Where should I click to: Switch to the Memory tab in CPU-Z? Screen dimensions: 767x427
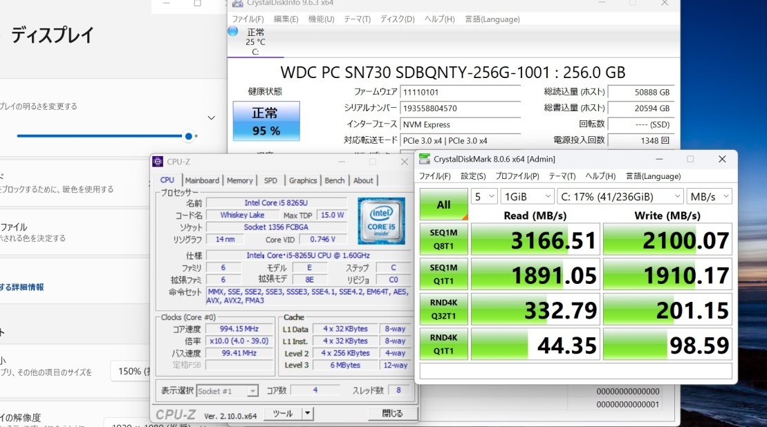(x=240, y=180)
